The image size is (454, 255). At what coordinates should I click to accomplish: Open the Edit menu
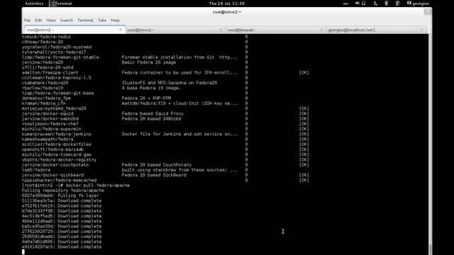coord(38,21)
